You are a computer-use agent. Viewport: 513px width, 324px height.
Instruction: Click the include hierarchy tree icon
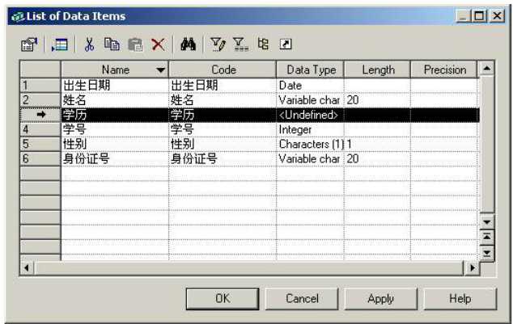tap(263, 44)
